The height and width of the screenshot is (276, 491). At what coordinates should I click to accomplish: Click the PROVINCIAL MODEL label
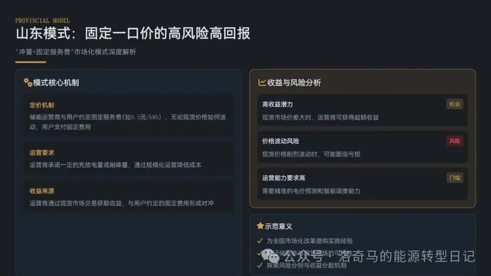43,20
